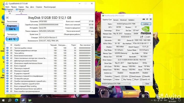Click the 41 °C temperature button
This screenshot has width=184, height=103.
[x=12, y=39]
